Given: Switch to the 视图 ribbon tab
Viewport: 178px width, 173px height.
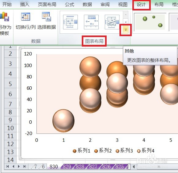Looking at the screenshot, I should [x=123, y=5].
